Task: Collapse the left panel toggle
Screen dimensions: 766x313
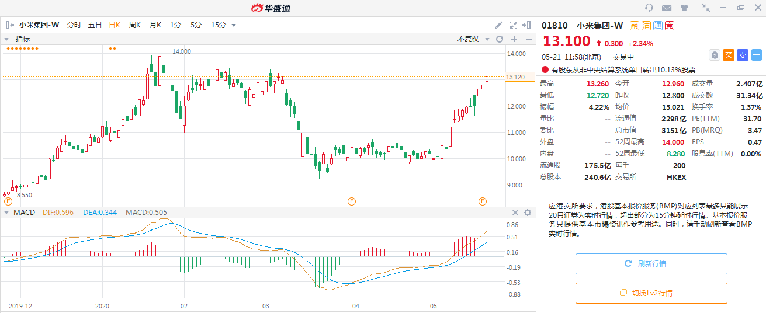Action: tap(9, 25)
